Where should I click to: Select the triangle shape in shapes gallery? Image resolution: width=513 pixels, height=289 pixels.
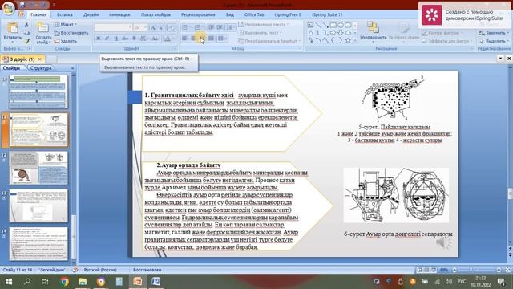[311, 33]
